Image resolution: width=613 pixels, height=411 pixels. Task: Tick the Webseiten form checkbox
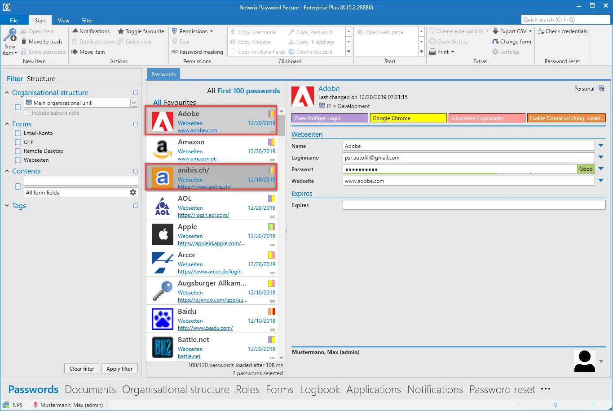[x=18, y=160]
